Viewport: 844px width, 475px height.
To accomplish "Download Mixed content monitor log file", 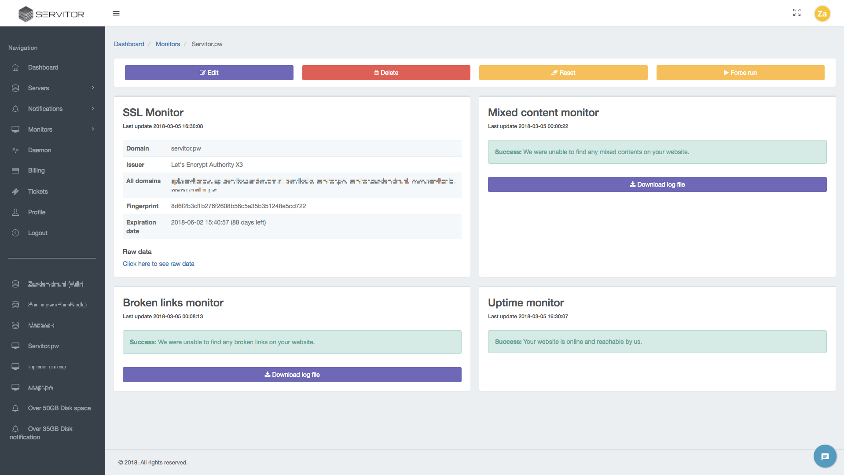I will click(x=657, y=184).
